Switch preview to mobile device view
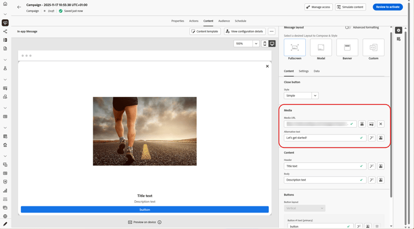Screen dimensions: 414x229 tap(265, 43)
